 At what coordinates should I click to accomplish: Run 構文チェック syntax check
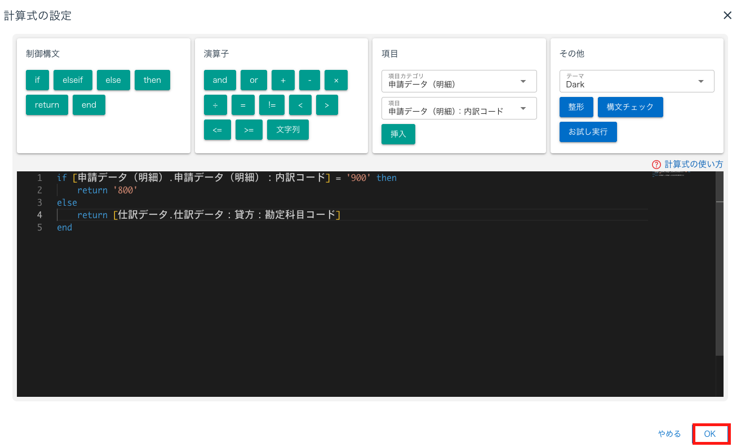(x=631, y=107)
